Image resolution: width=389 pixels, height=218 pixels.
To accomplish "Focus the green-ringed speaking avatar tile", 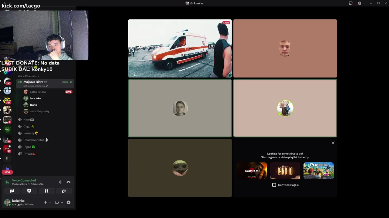I will point(285,108).
